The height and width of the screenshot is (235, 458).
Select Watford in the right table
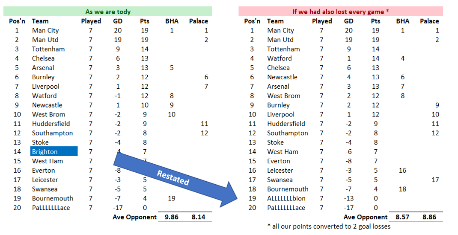[x=279, y=58]
